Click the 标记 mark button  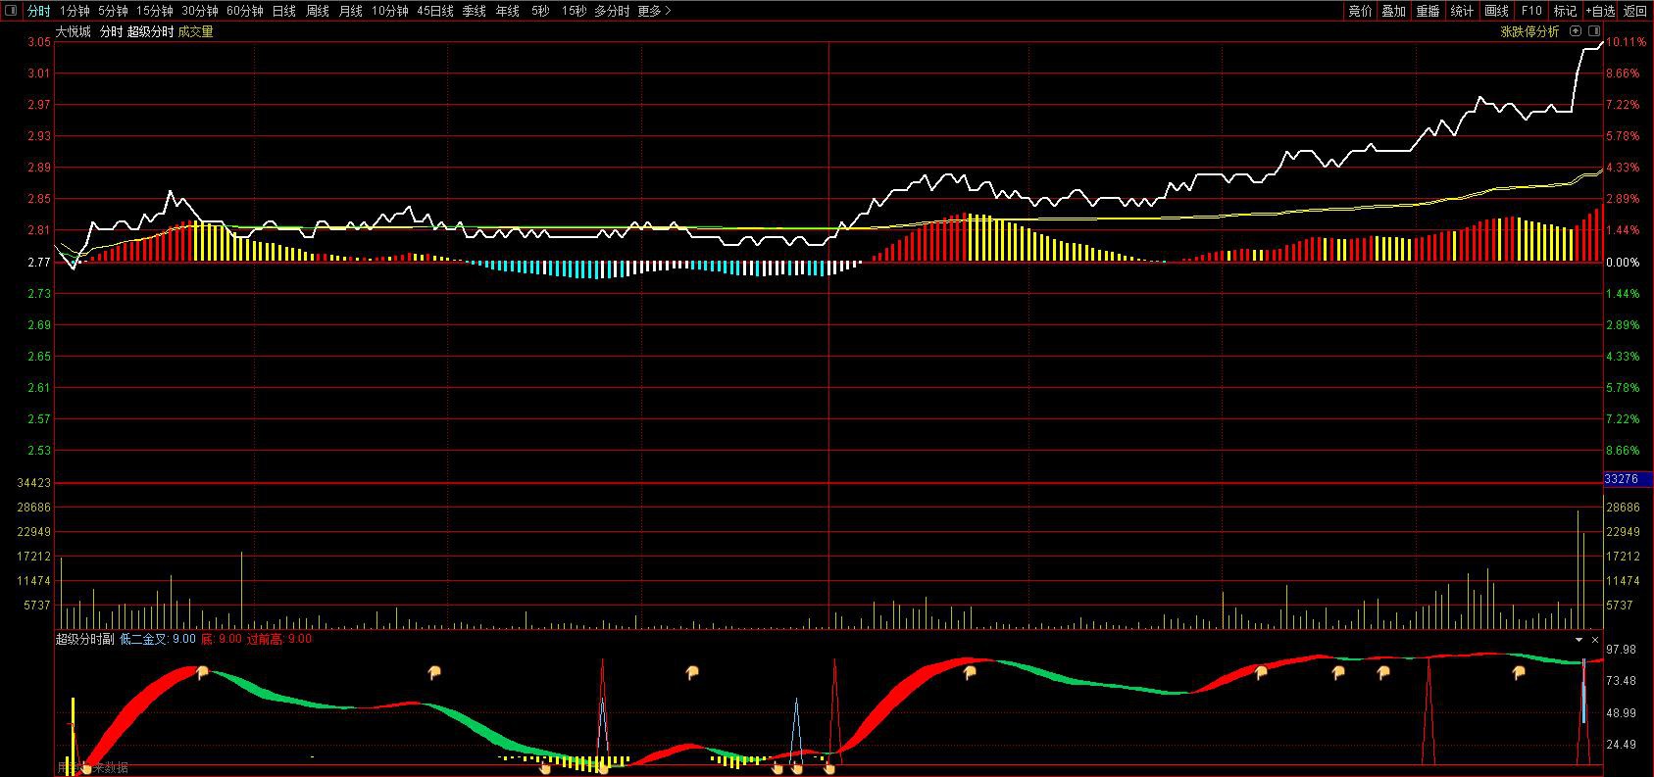1566,11
